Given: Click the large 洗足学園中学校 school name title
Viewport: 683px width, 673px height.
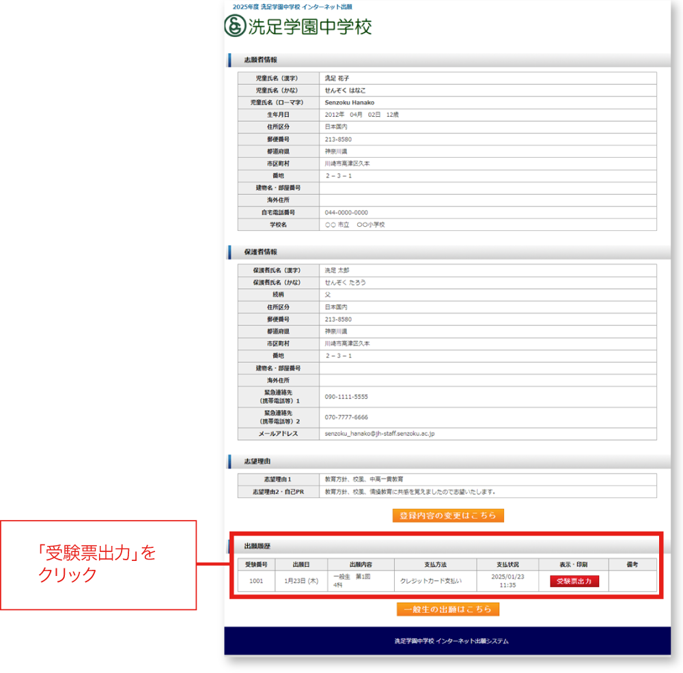Looking at the screenshot, I should click(x=309, y=27).
